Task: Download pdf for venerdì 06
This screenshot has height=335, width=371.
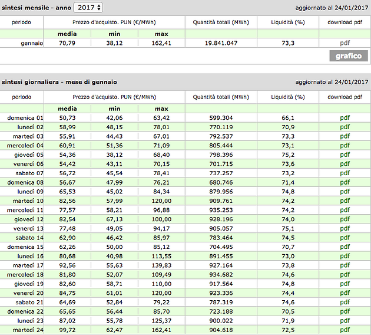Action: point(344,164)
